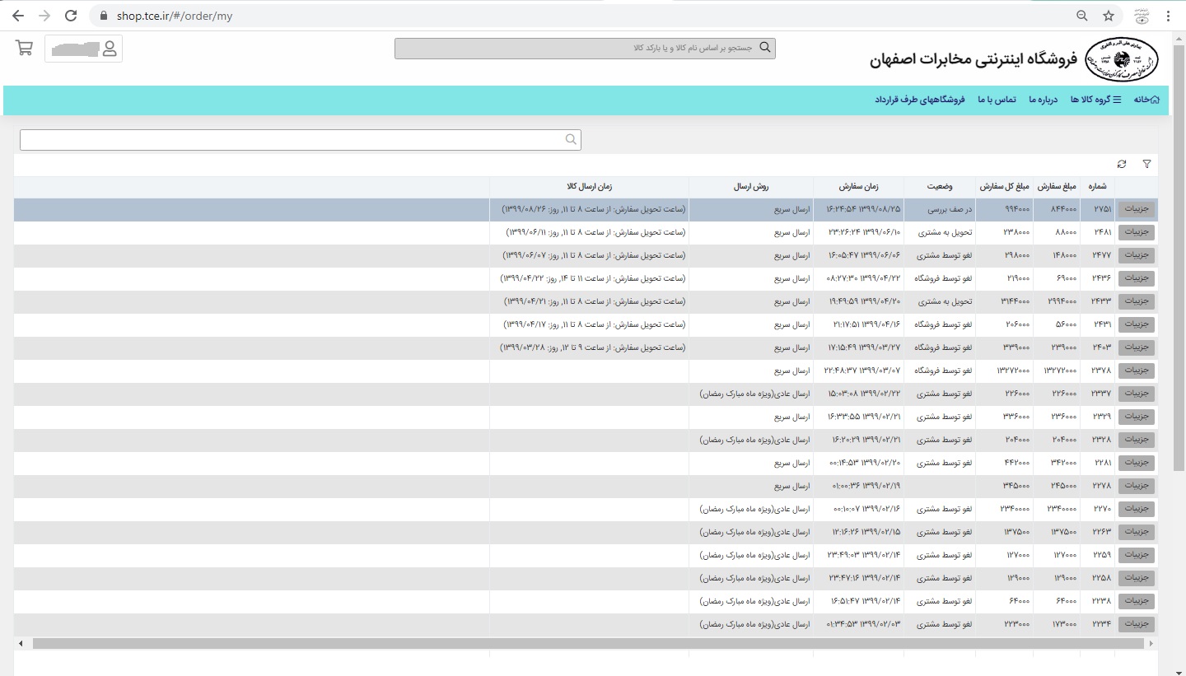Bookmark this page with star icon

[x=1109, y=16]
